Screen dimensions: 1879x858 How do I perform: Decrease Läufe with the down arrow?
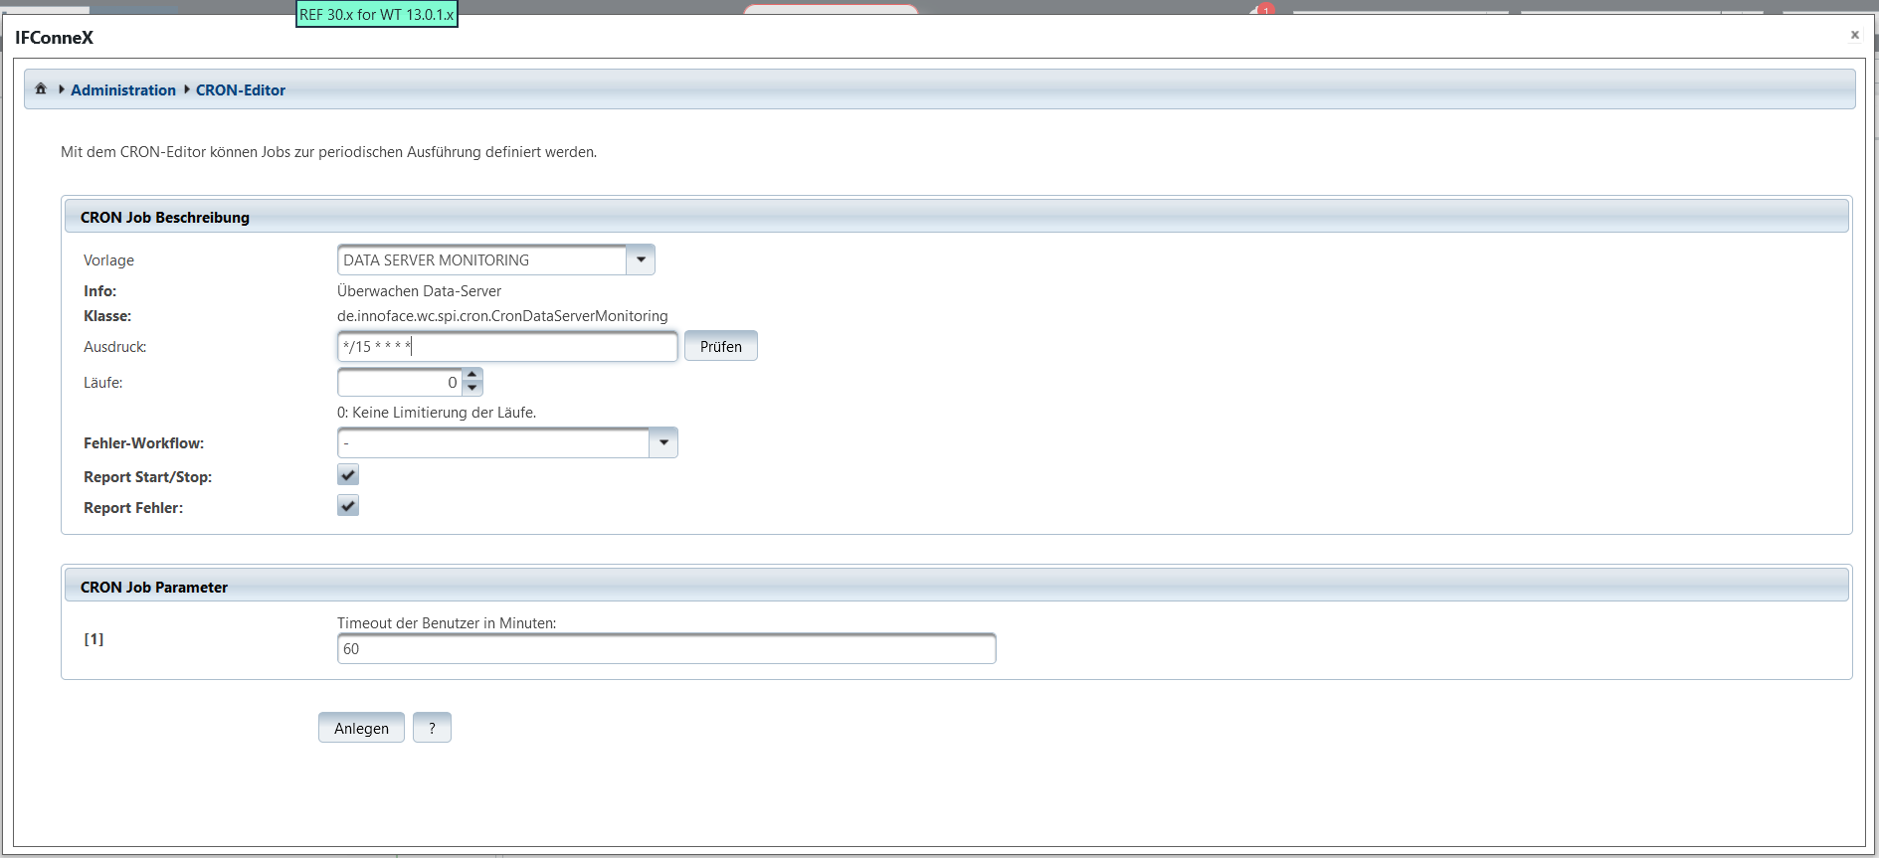[472, 389]
